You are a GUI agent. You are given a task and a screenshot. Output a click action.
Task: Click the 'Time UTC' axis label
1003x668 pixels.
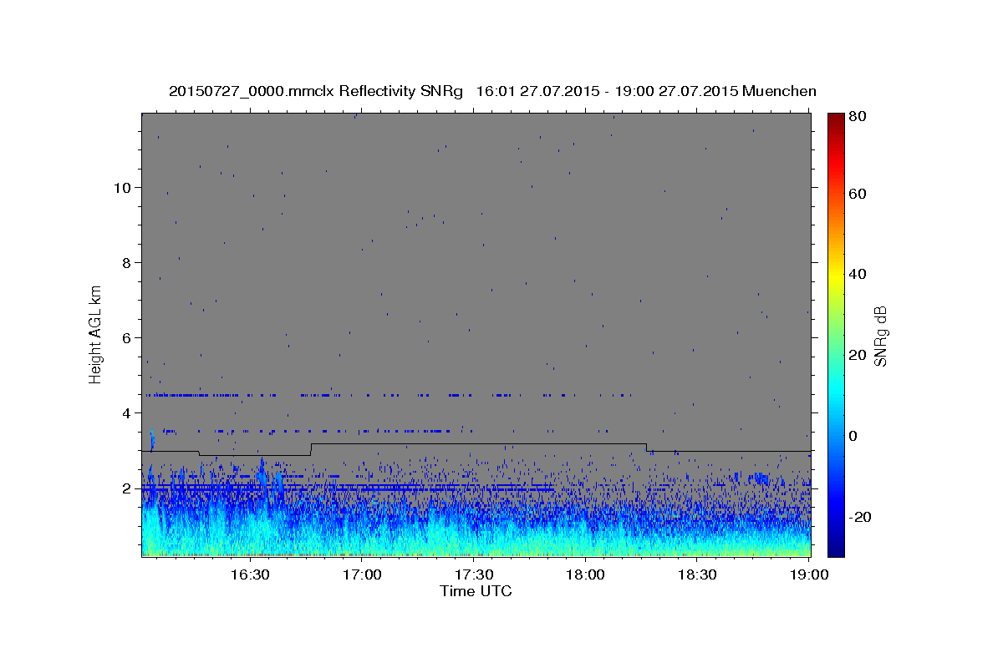coord(476,591)
